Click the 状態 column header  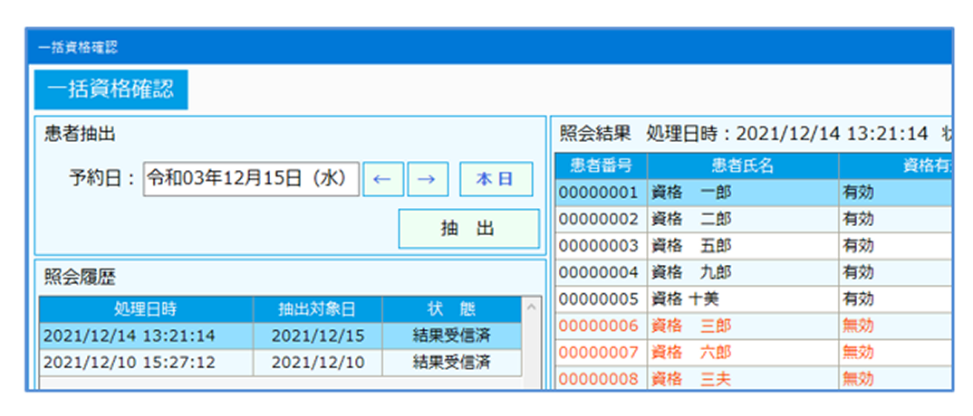point(452,309)
